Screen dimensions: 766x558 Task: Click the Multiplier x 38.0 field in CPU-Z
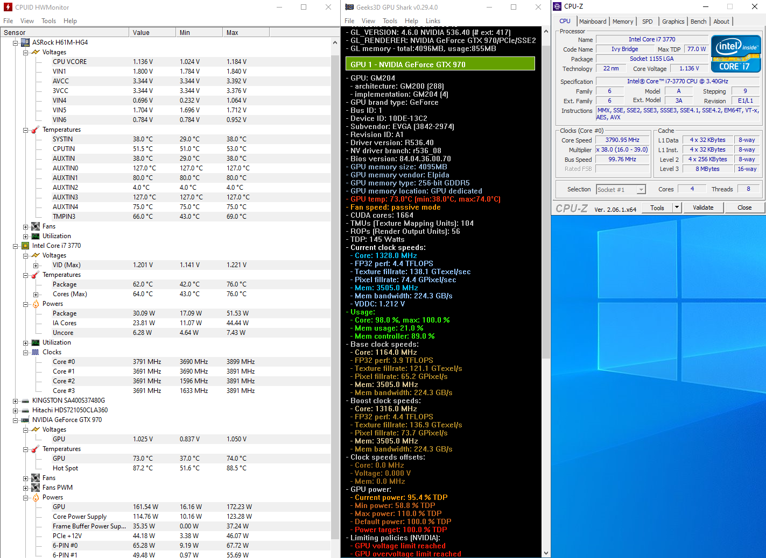pyautogui.click(x=622, y=149)
